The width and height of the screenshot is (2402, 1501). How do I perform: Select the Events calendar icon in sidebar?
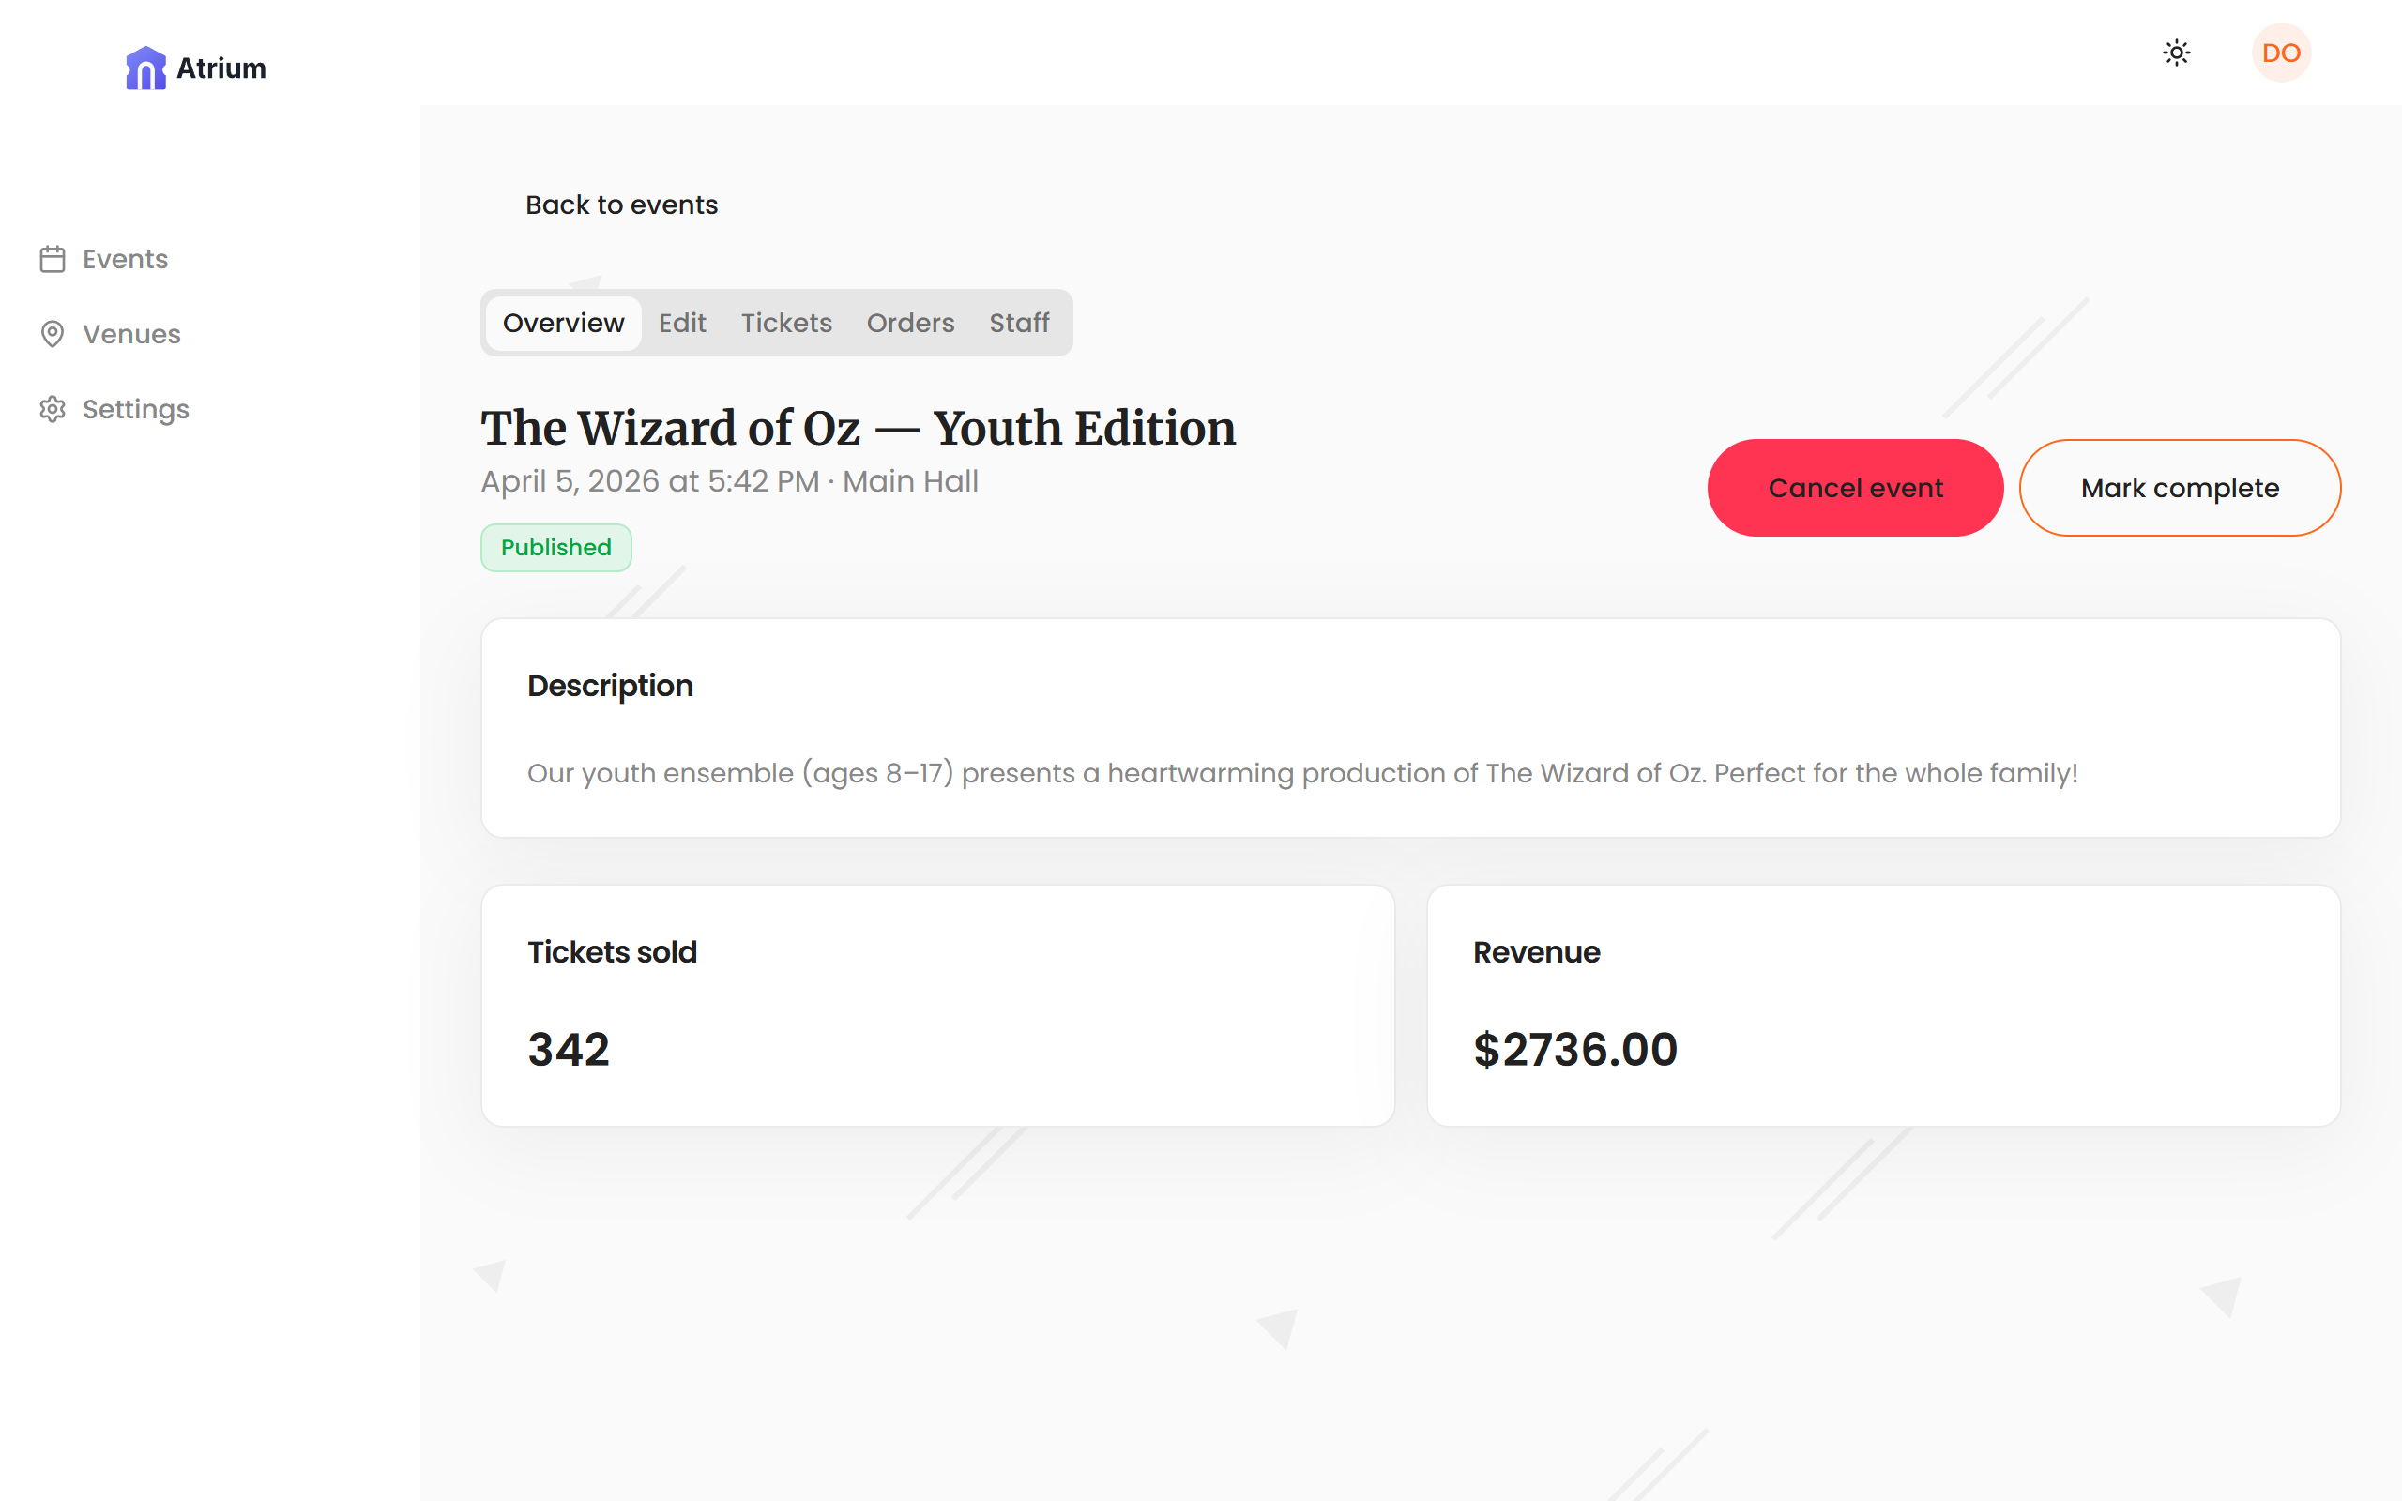[53, 258]
